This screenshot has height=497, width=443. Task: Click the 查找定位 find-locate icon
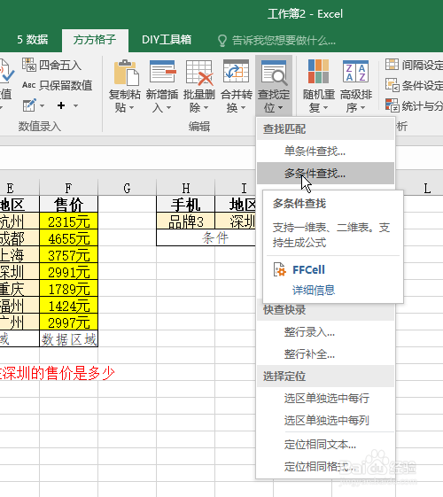tap(274, 73)
